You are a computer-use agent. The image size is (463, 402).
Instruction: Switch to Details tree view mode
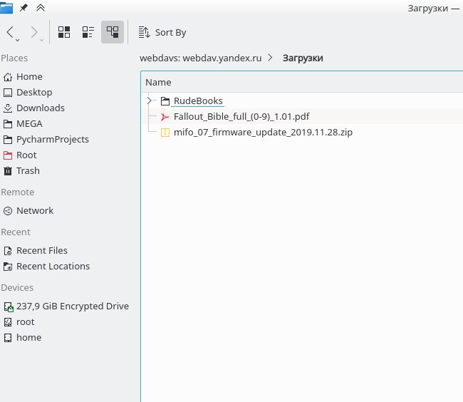(x=113, y=32)
